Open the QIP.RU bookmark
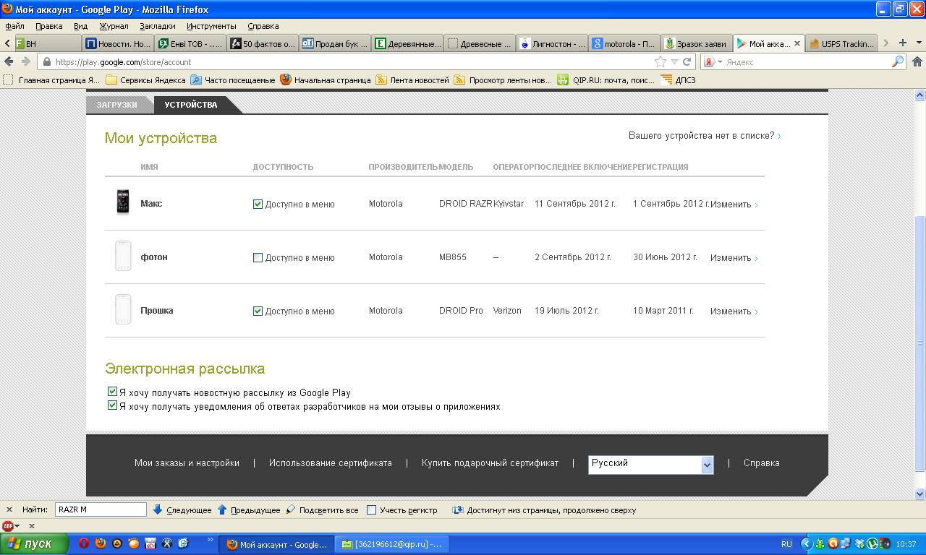 coord(606,80)
